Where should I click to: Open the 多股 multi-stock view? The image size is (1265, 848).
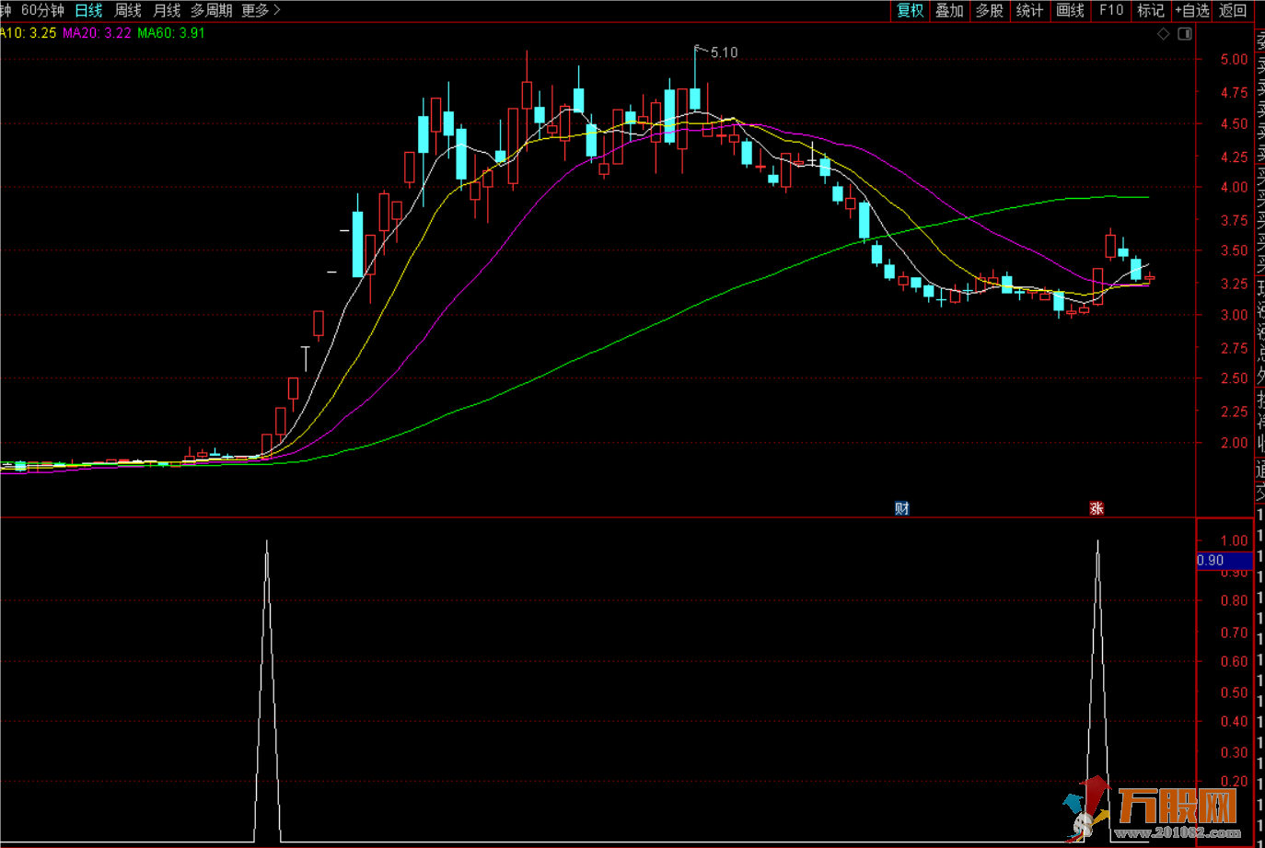990,10
